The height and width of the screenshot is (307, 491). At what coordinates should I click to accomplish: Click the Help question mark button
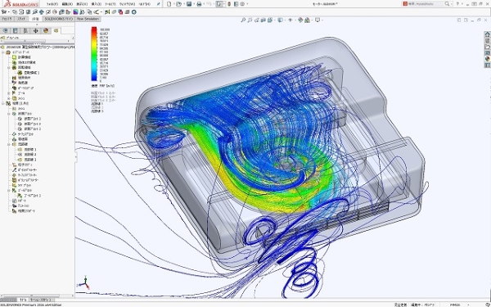[458, 4]
